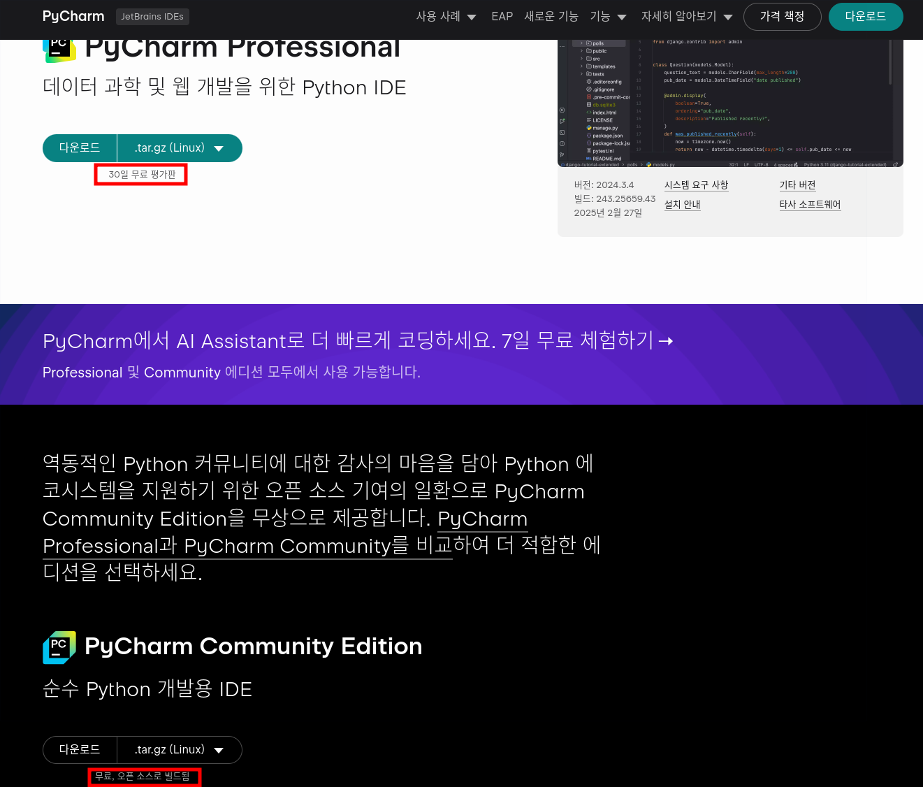The width and height of the screenshot is (923, 787).
Task: Open the 새로운 기능 page
Action: click(x=551, y=16)
